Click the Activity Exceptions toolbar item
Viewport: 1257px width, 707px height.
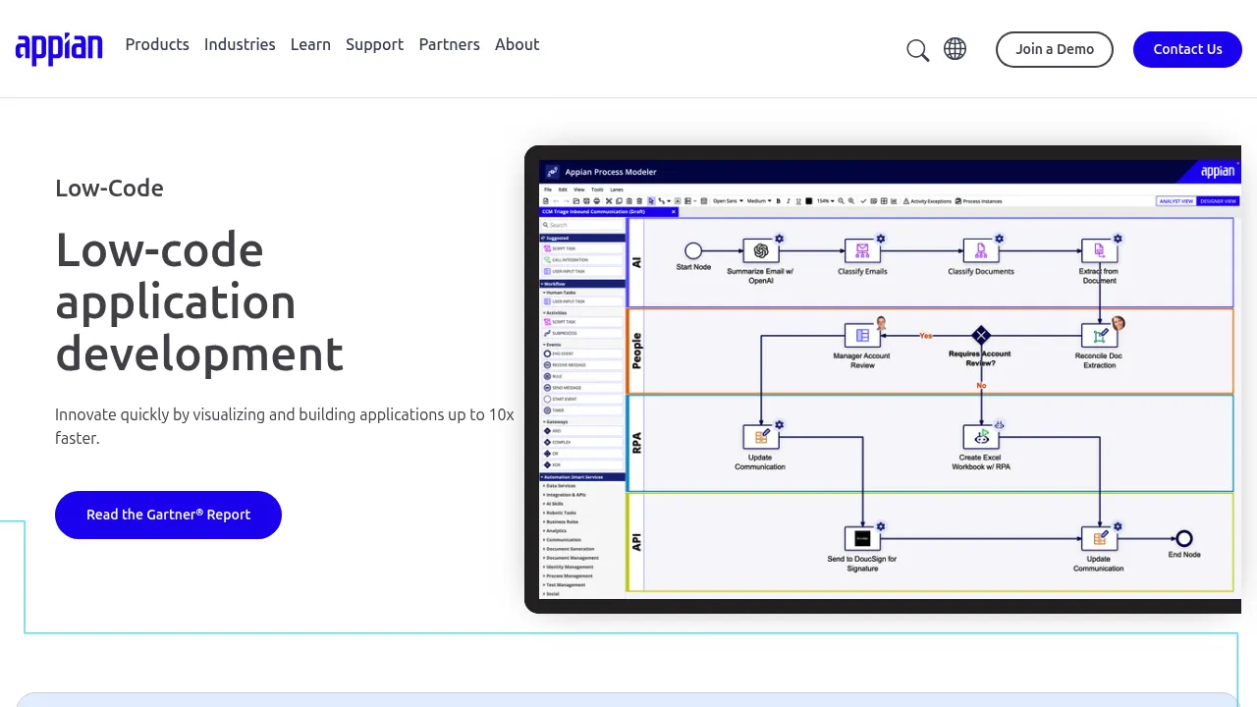coord(927,201)
